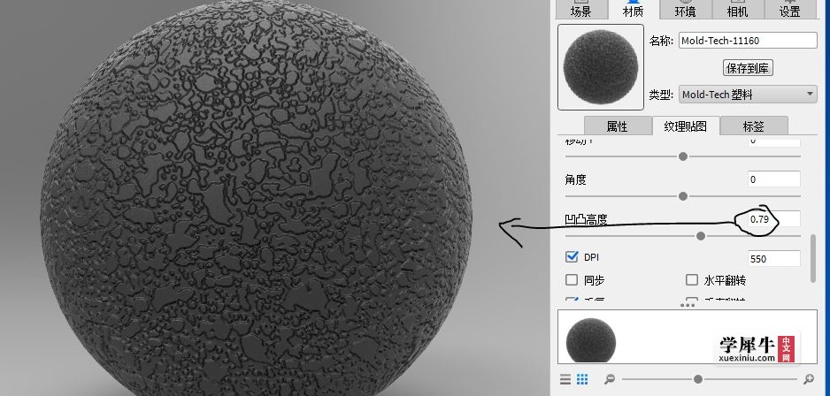Click the texture panel vertical scrollbar

[813, 258]
